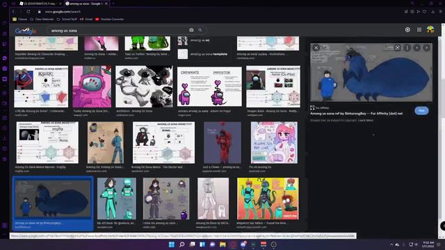
Task: Select the teal suit girl thumbnail
Action: click(117, 199)
